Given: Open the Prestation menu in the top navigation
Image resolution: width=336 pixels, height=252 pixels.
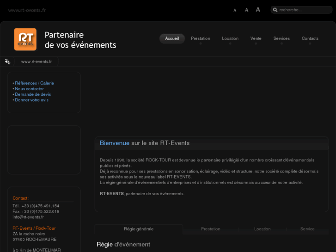Looking at the screenshot, I should 201,38.
